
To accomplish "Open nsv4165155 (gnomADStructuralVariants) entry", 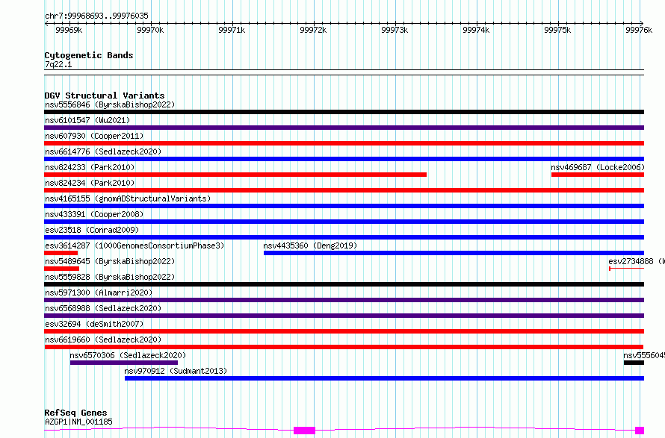I will pyautogui.click(x=128, y=198).
